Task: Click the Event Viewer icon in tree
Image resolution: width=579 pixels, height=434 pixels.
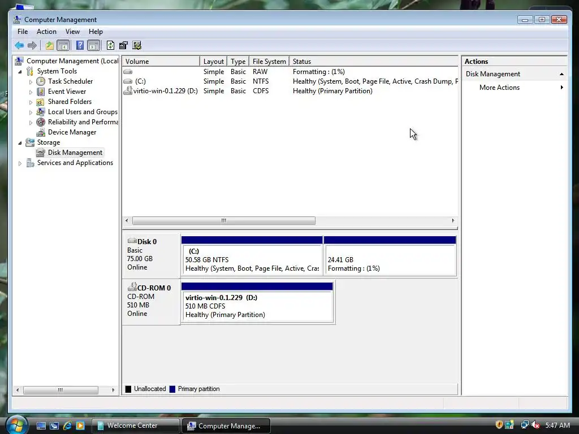Action: tap(41, 92)
